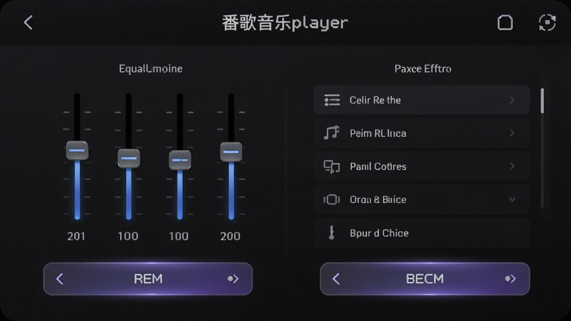Screen dimensions: 571x321
Task: Click the 200 band value
Action: (x=230, y=236)
